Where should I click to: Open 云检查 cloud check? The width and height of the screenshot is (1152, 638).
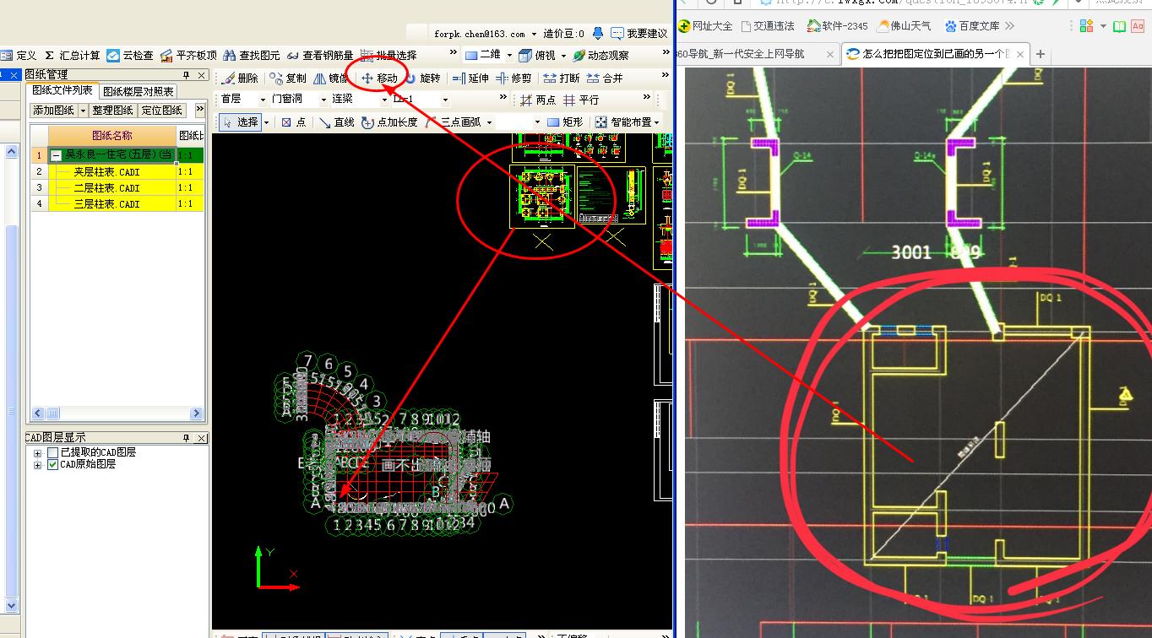pyautogui.click(x=130, y=56)
